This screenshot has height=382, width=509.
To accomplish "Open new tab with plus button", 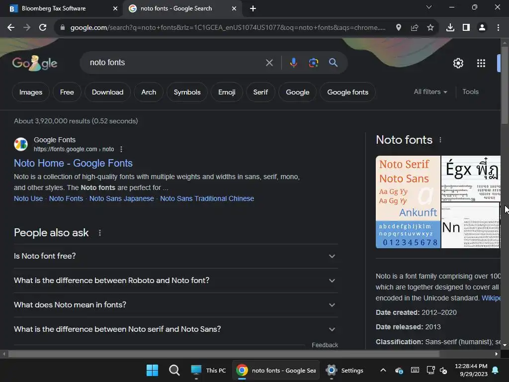I will tap(253, 8).
